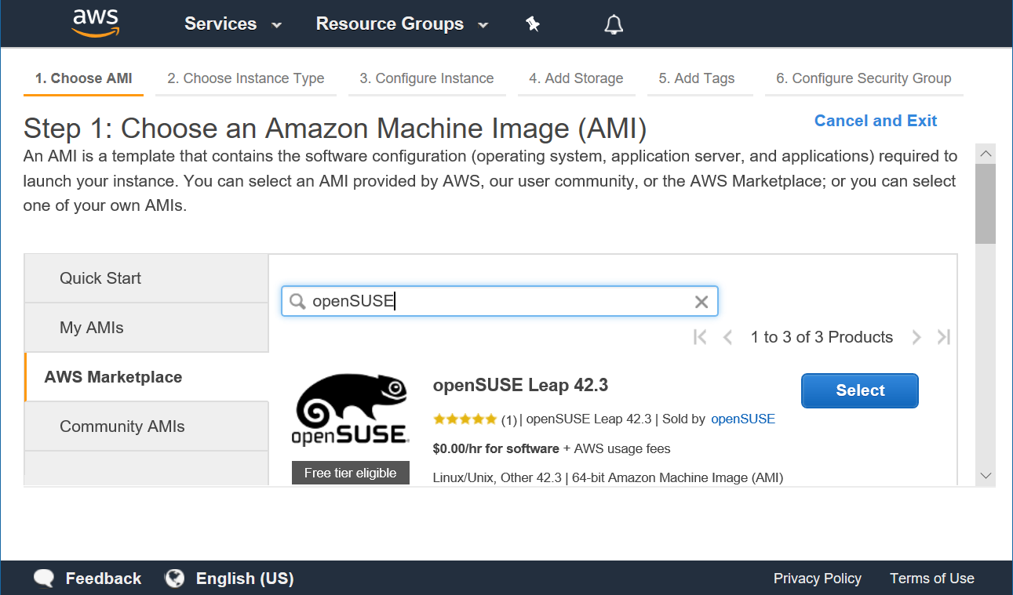Open the Resource Groups dropdown
1013x595 pixels.
pos(403,24)
